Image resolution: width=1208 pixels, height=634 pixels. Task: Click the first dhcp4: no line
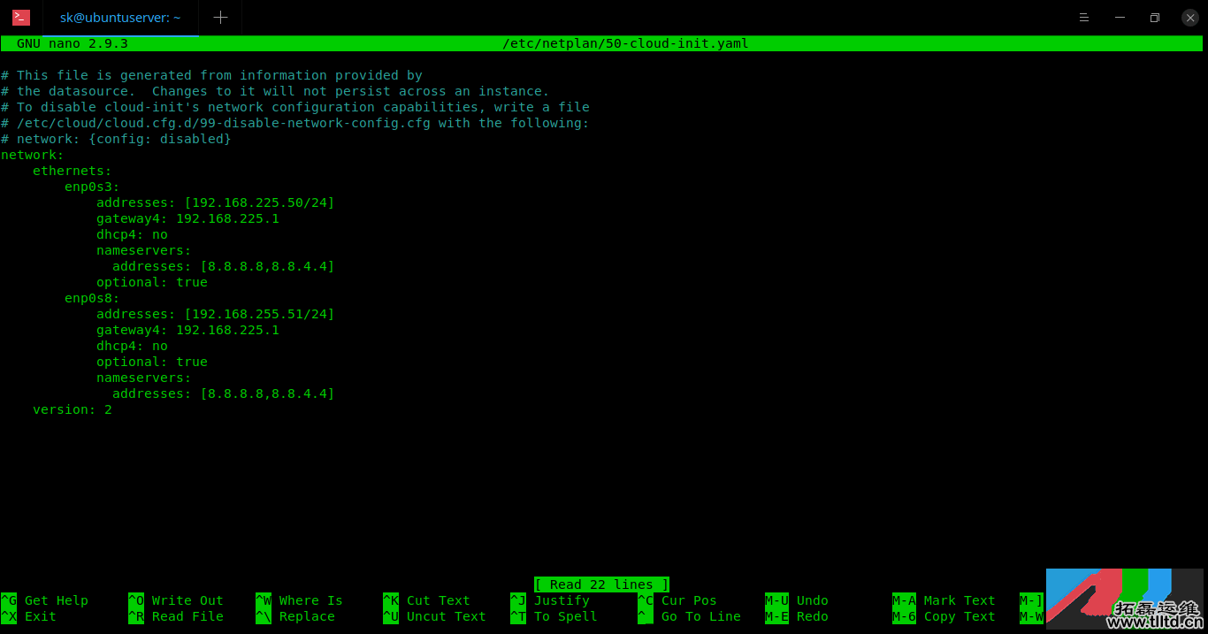132,234
